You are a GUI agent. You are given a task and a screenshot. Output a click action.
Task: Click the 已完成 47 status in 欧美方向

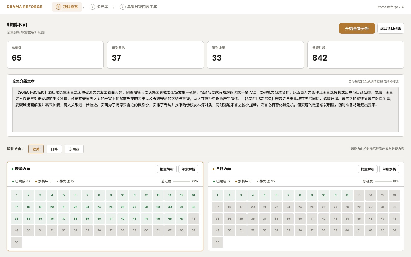pos(21,181)
